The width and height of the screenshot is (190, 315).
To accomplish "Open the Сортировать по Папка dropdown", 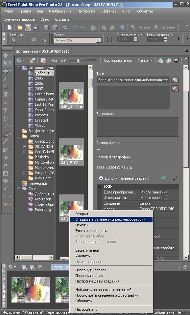I will 145,60.
